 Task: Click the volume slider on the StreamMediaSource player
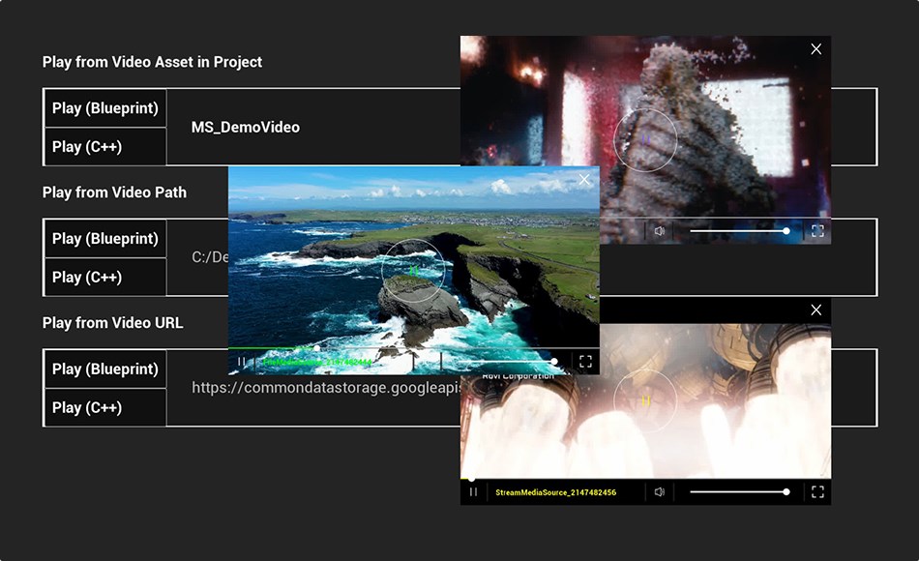pos(740,491)
